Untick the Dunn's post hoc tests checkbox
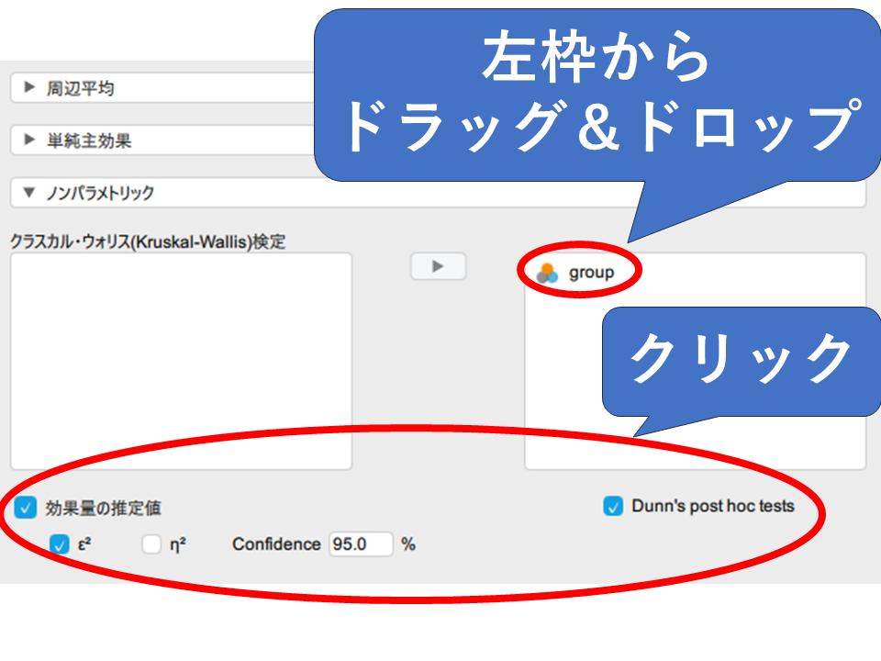 [x=613, y=506]
